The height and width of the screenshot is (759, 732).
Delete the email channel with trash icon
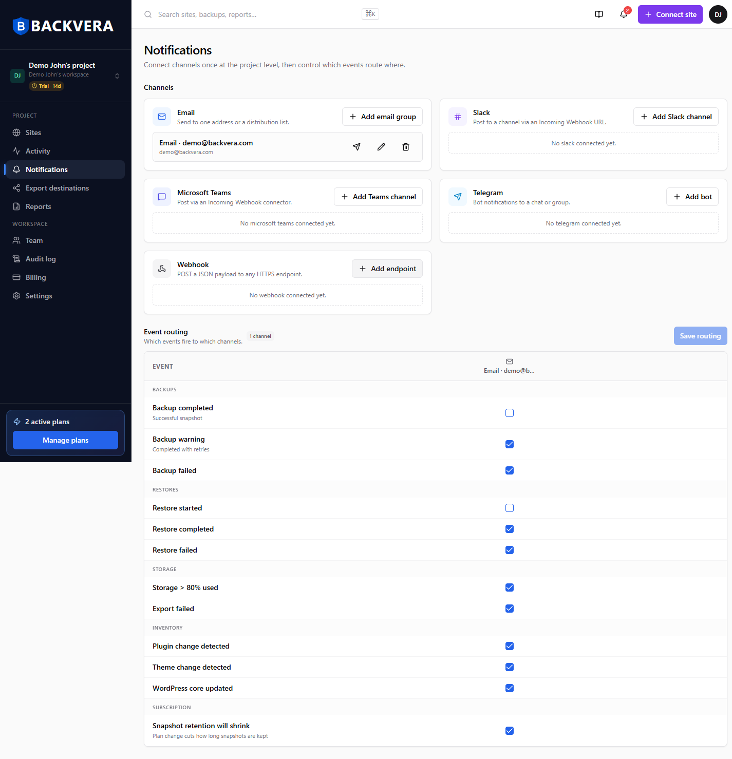pos(406,147)
